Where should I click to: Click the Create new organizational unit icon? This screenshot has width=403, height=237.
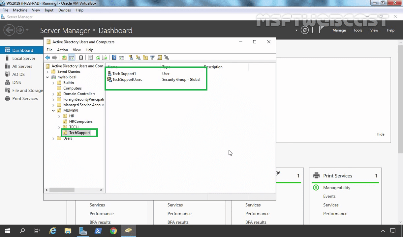(x=145, y=58)
